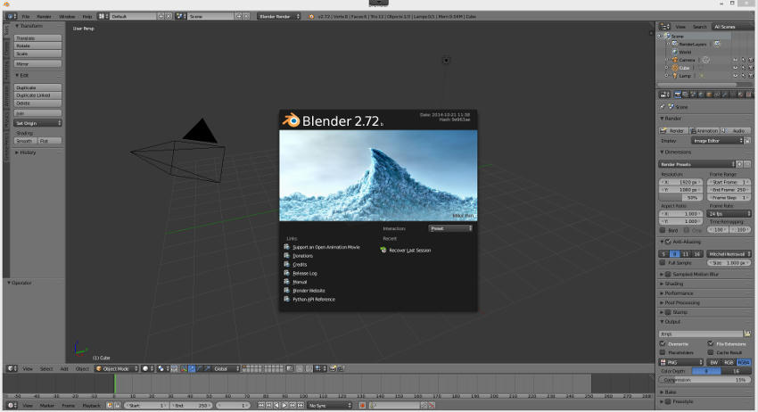Open the Window menu
The image size is (758, 412).
pyautogui.click(x=67, y=16)
